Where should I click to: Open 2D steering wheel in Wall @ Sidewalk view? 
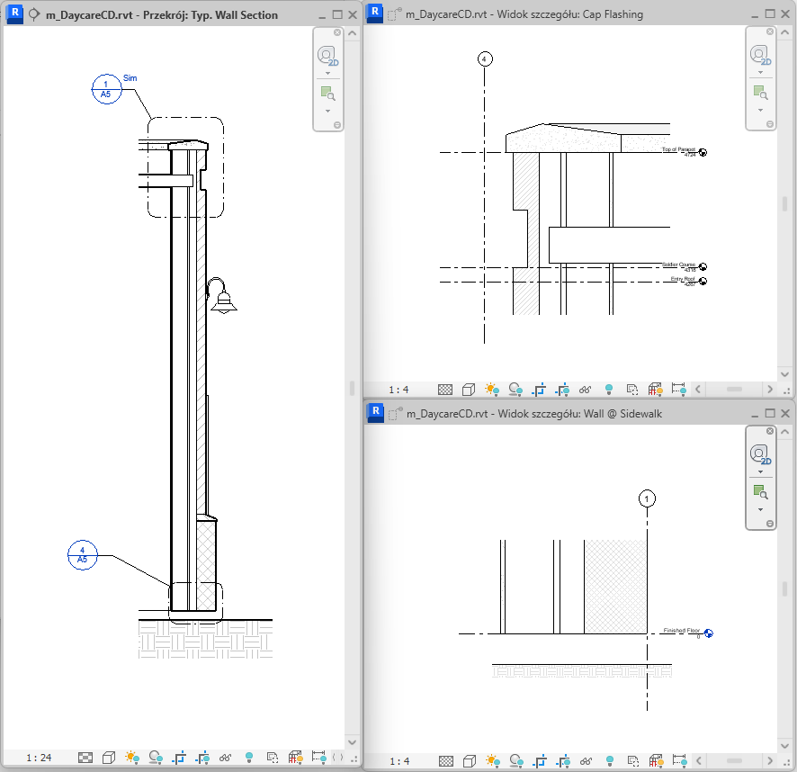click(760, 453)
